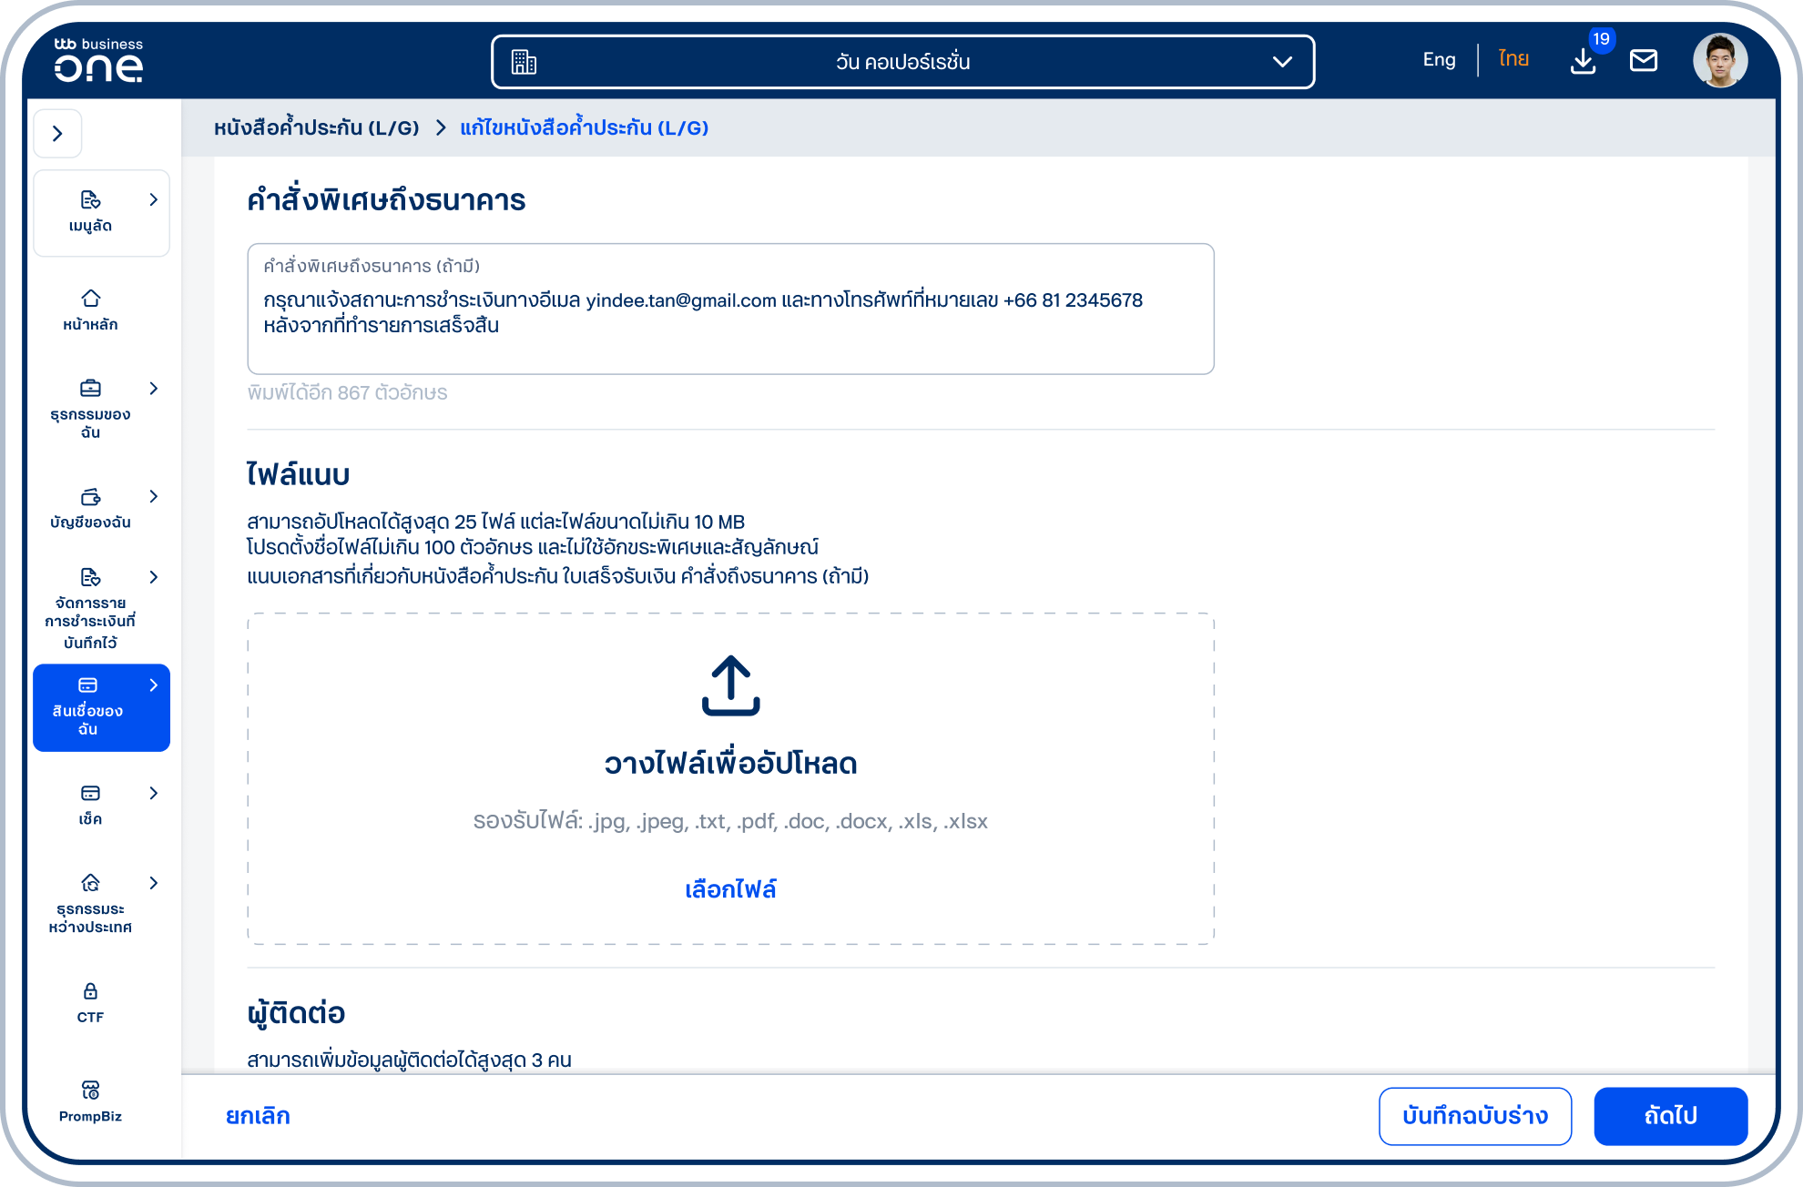Screen dimensions: 1803x1187
Task: Click the เมนูลัด label
Action: click(x=90, y=226)
